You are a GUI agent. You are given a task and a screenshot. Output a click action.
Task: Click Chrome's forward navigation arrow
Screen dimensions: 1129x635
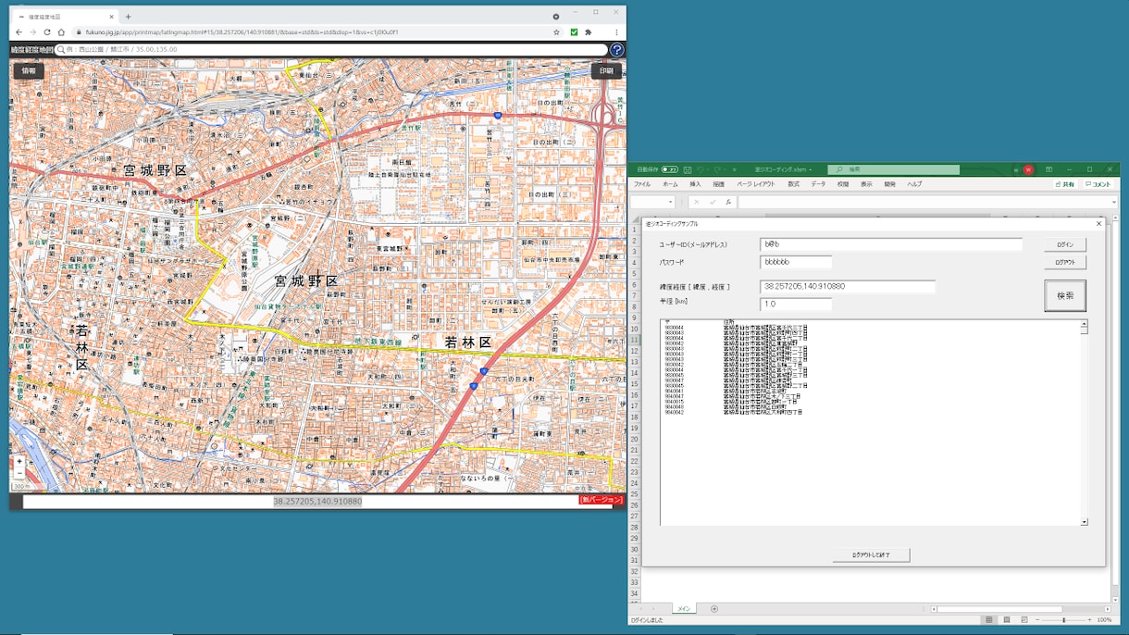point(32,32)
